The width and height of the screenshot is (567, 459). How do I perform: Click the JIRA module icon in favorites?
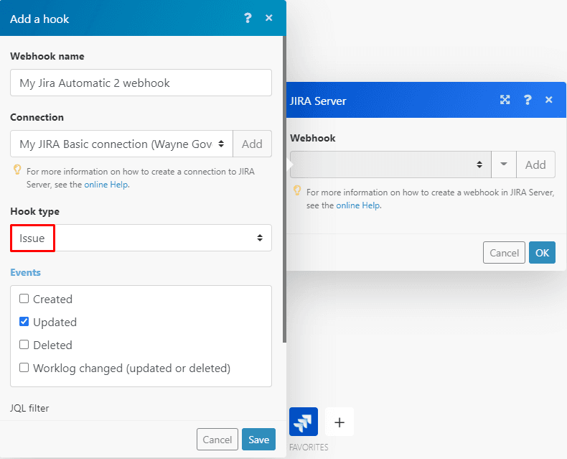tap(303, 422)
